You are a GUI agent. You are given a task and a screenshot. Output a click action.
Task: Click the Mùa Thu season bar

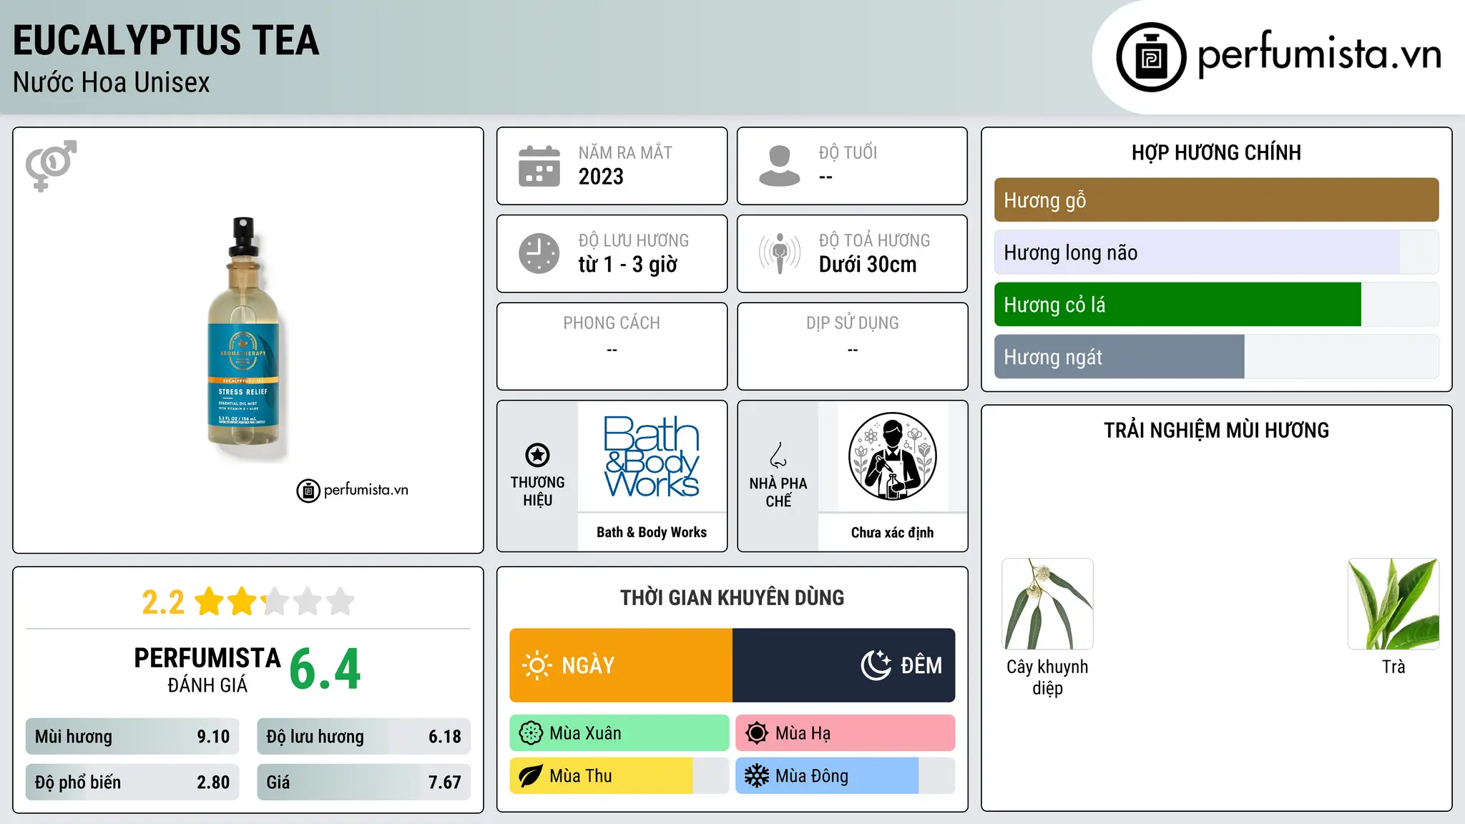(x=619, y=776)
